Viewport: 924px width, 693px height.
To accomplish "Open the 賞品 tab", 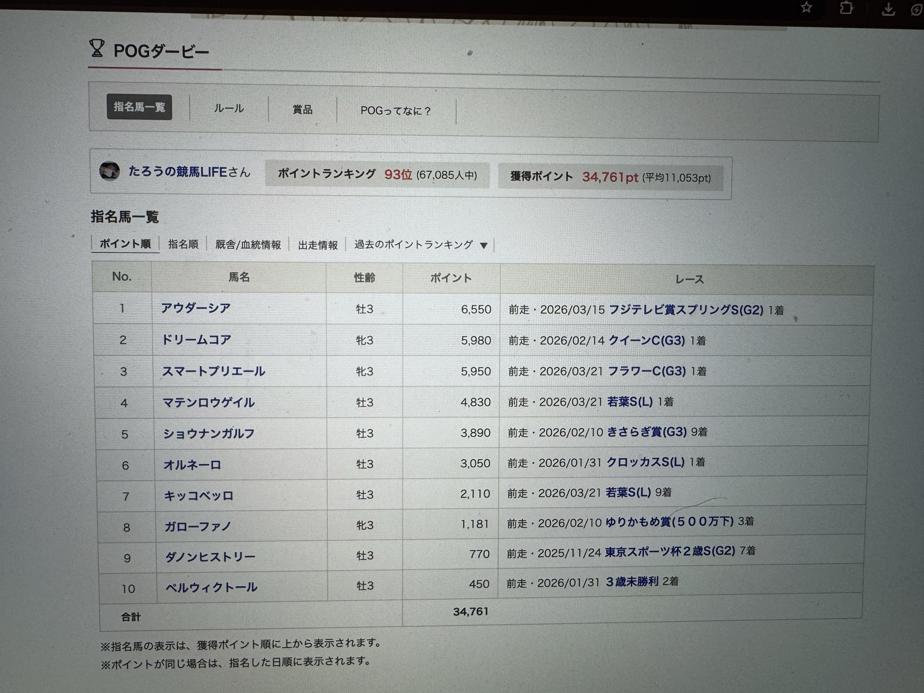I will pyautogui.click(x=302, y=110).
